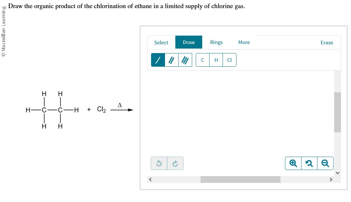Zoom out of the drawing canvas

325,163
